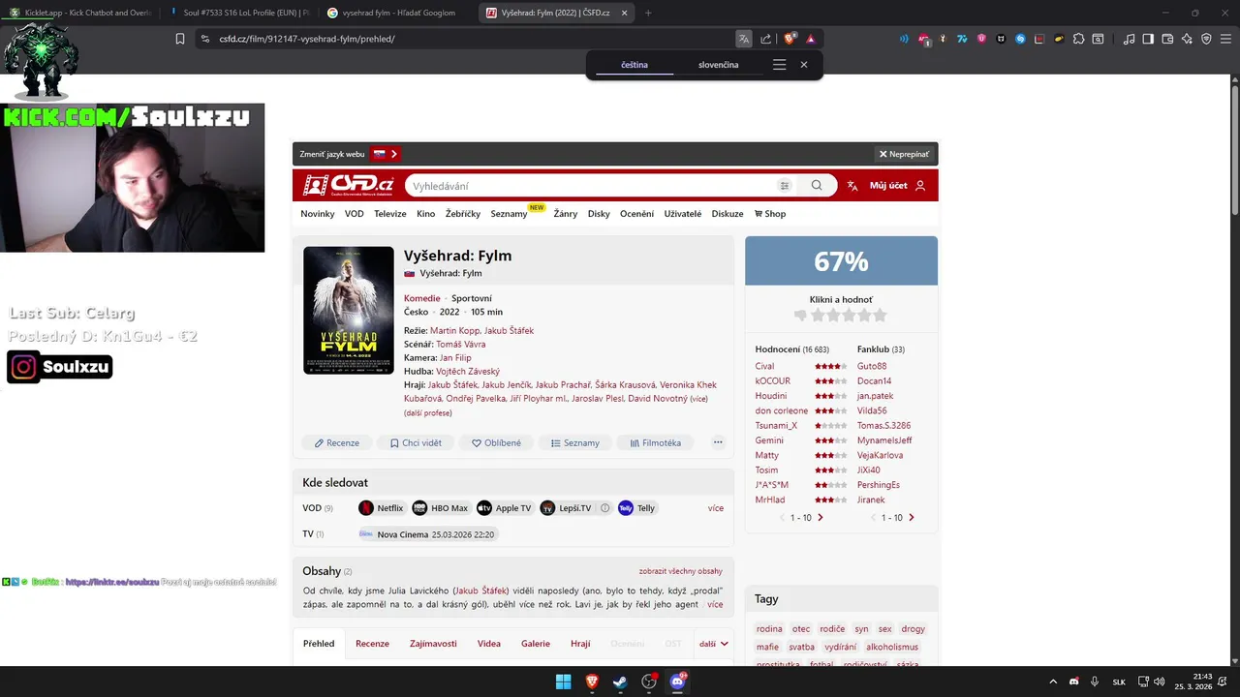The width and height of the screenshot is (1240, 697).
Task: Click the ČSFD.cz logo
Action: click(348, 185)
